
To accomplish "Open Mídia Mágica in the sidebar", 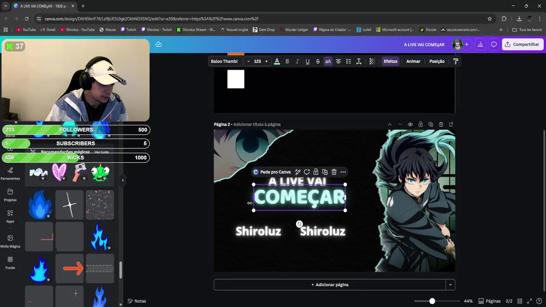I will pos(10,241).
